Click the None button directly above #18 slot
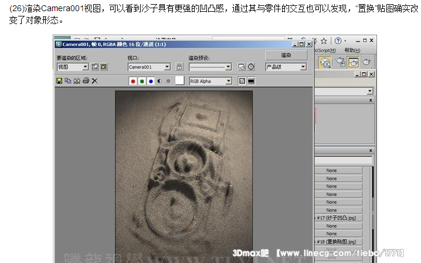The width and height of the screenshot is (421, 263). pos(338,234)
